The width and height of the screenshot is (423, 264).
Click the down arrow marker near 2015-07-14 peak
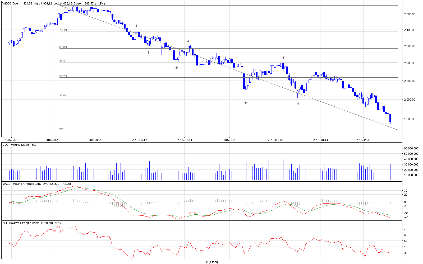(188, 41)
